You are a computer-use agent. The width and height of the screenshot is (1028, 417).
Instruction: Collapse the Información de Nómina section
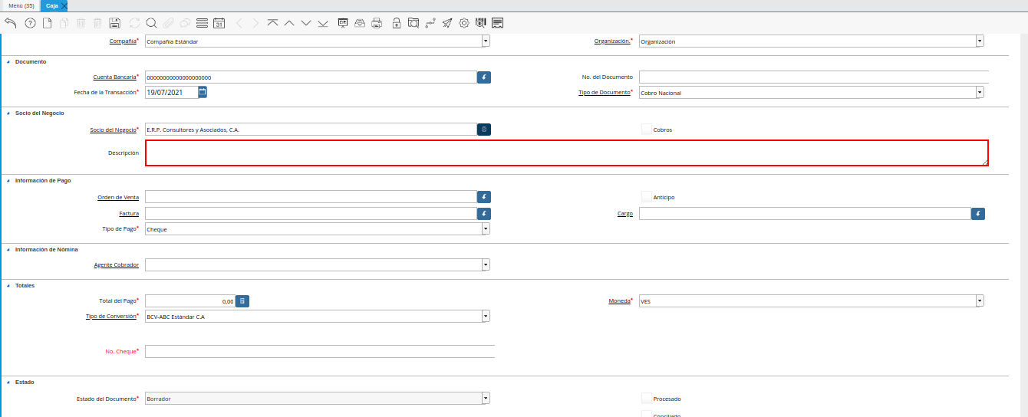pos(8,249)
